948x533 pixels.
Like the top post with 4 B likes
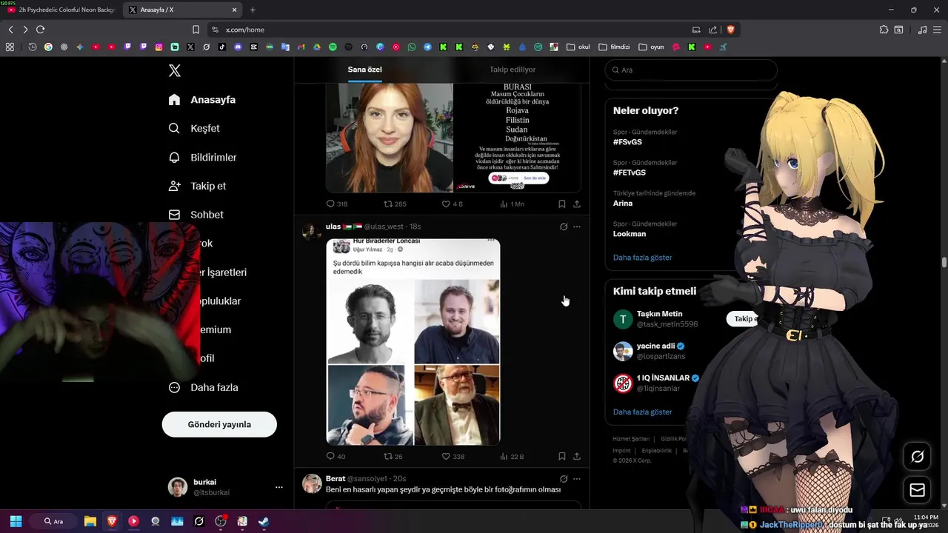point(452,204)
